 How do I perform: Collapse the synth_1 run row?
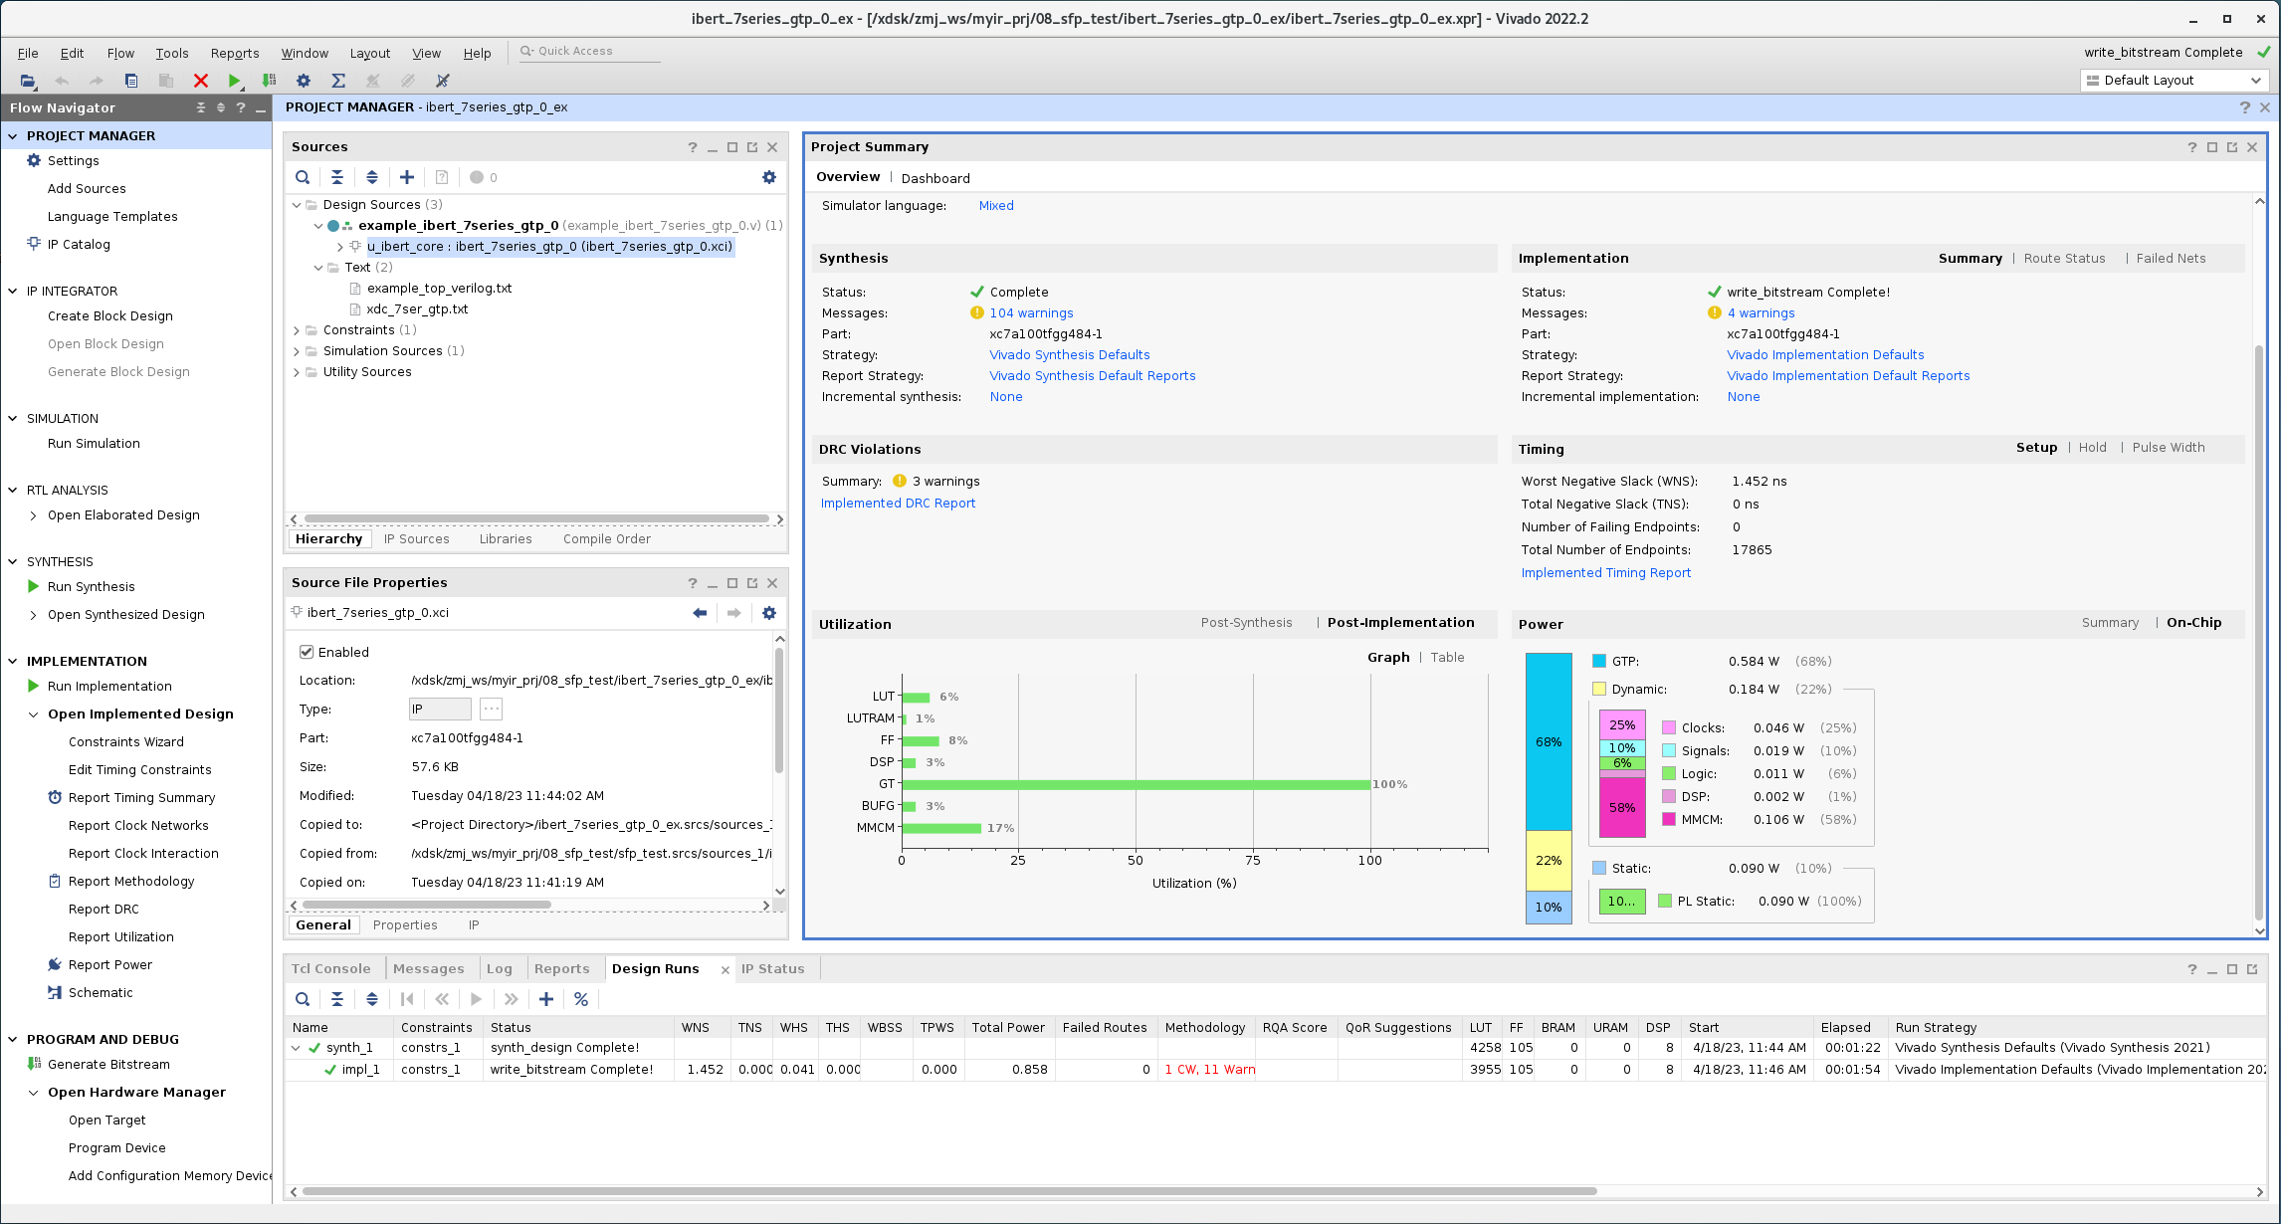click(296, 1048)
